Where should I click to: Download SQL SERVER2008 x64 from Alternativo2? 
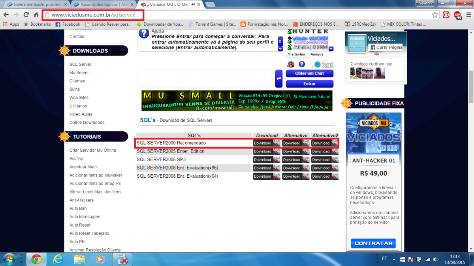click(x=325, y=176)
